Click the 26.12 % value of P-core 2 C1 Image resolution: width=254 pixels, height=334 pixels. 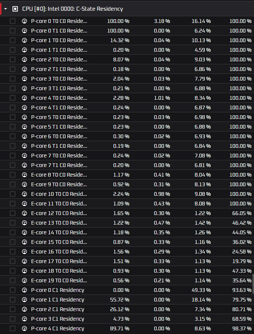(x=120, y=309)
